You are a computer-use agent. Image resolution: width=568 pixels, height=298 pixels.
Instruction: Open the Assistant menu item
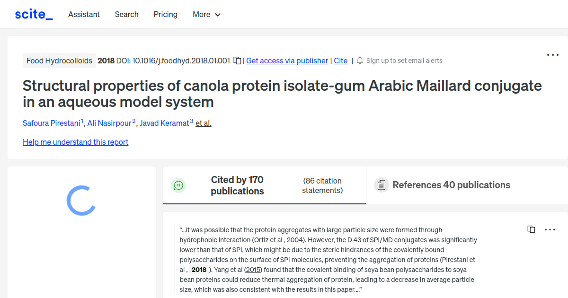84,15
